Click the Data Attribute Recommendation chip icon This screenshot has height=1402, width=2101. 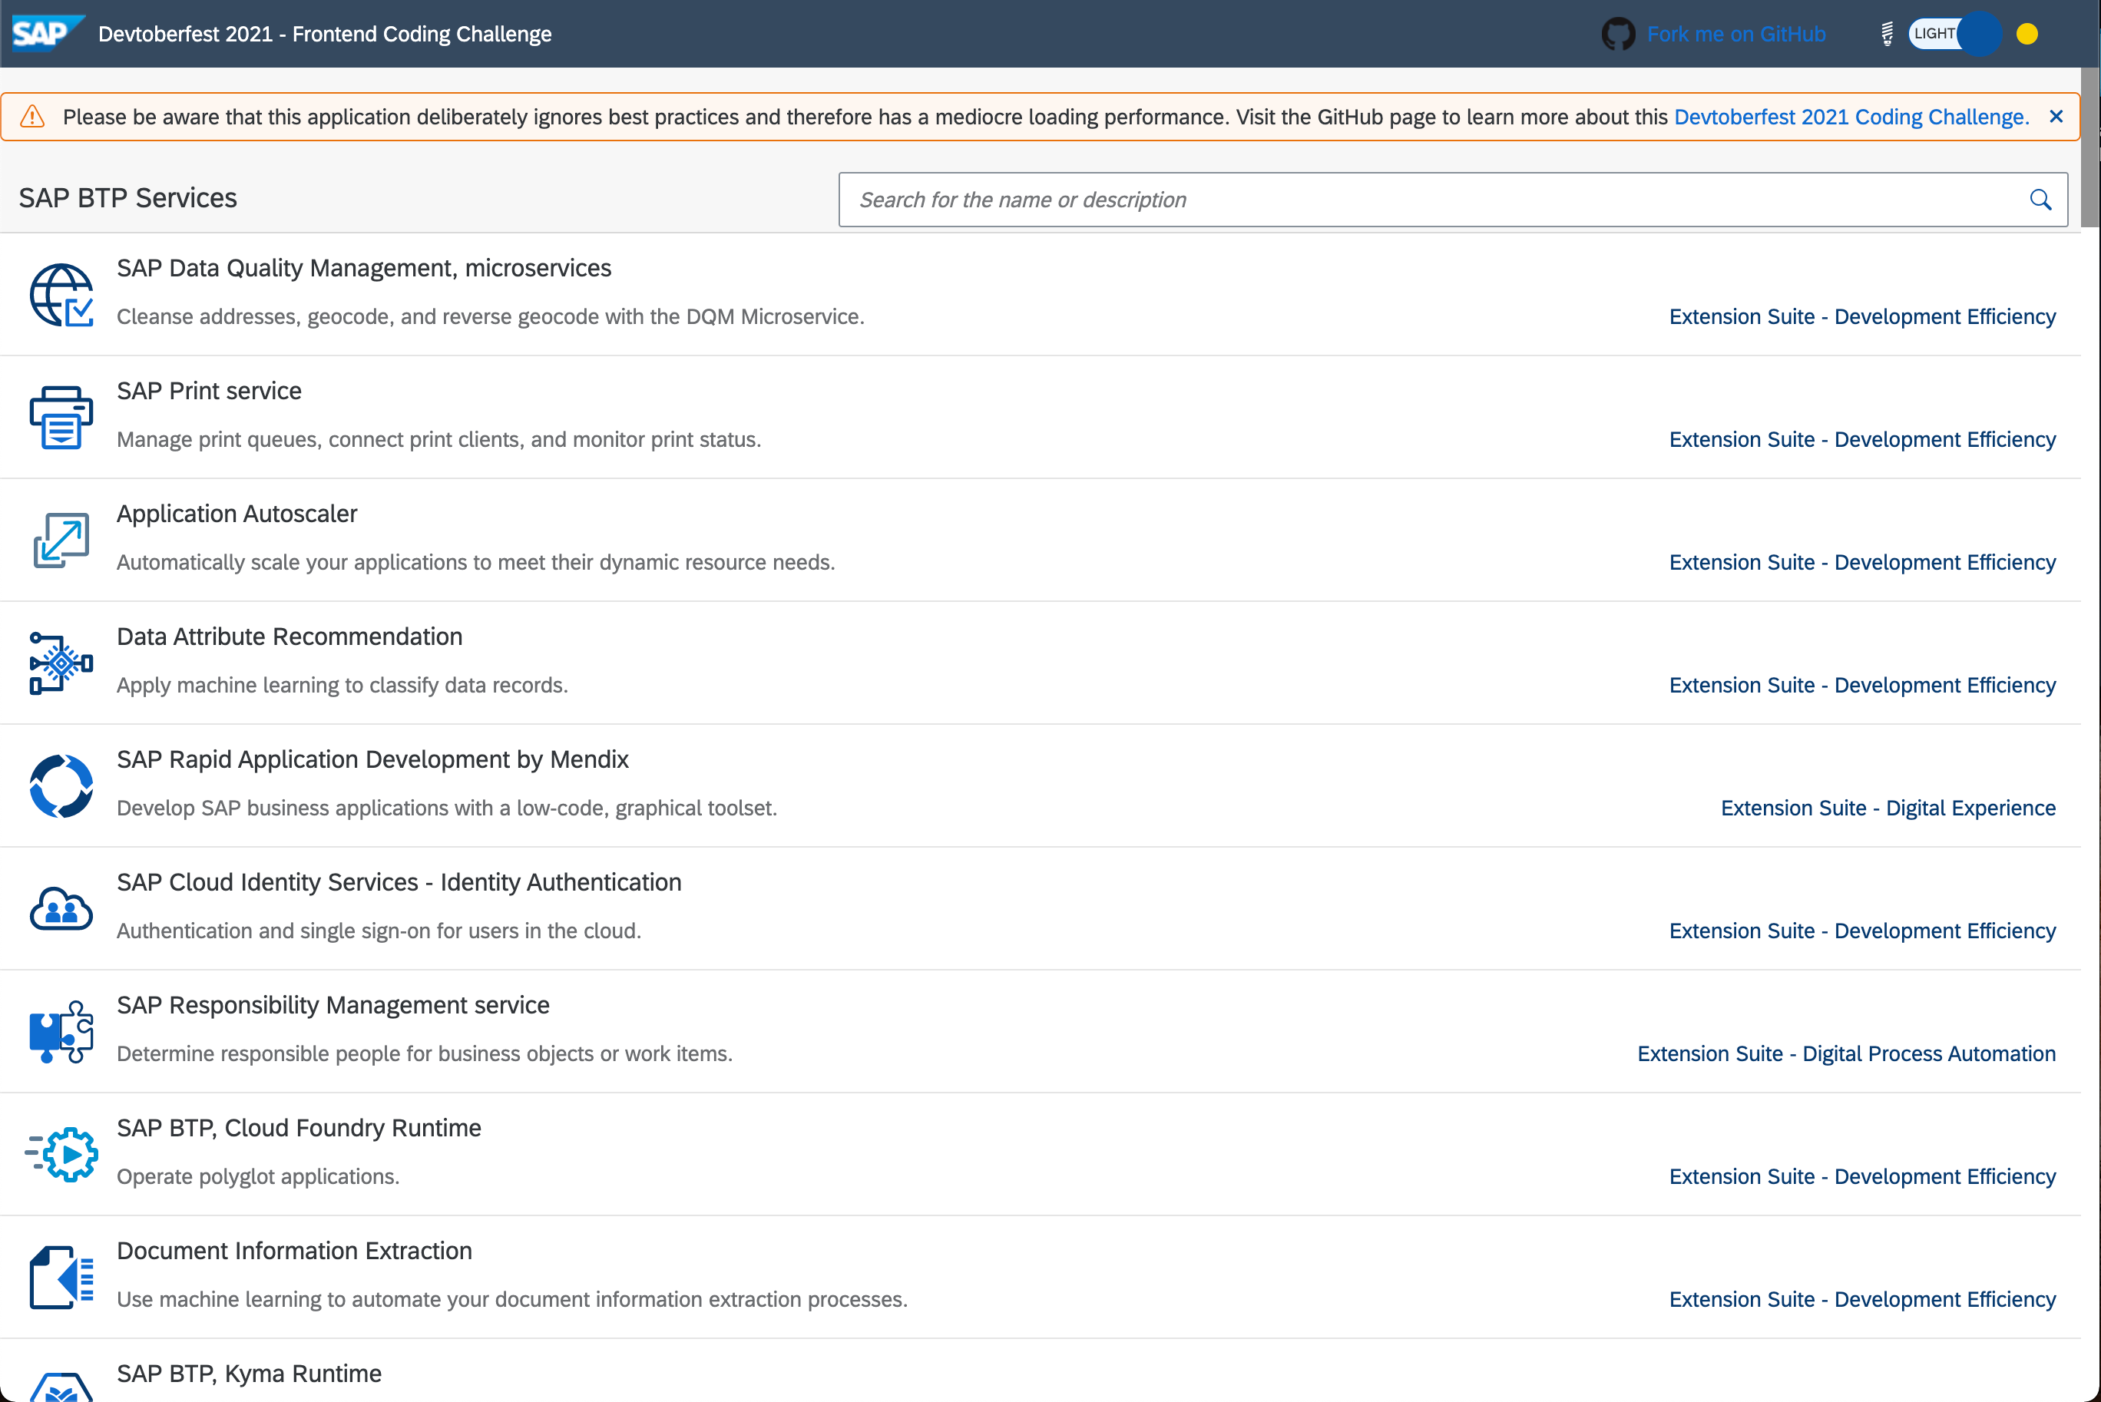click(61, 663)
